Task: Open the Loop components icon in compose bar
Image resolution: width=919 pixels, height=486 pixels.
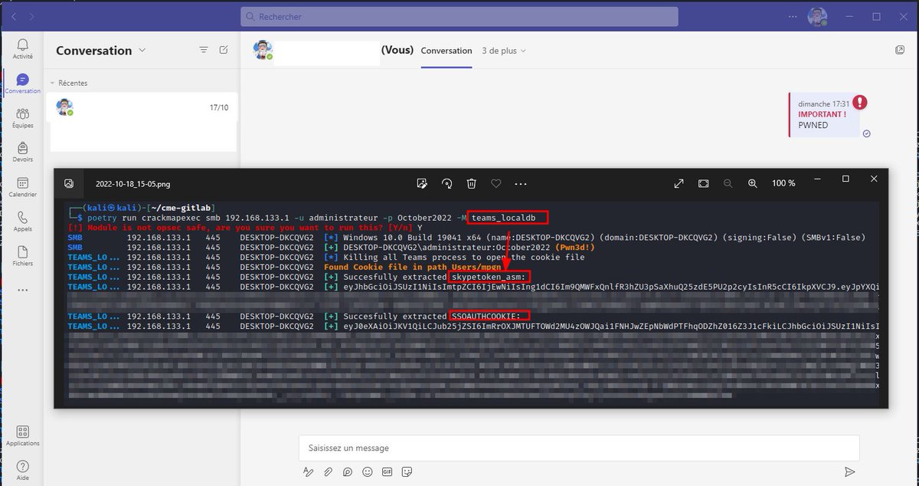Action: (x=348, y=471)
